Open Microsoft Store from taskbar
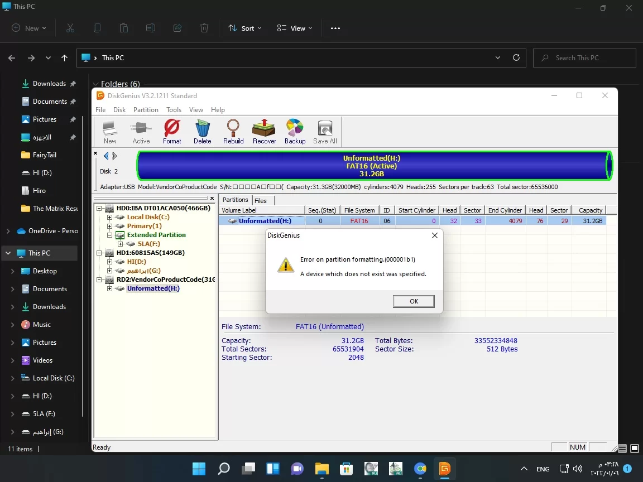Image resolution: width=643 pixels, height=482 pixels. (347, 469)
